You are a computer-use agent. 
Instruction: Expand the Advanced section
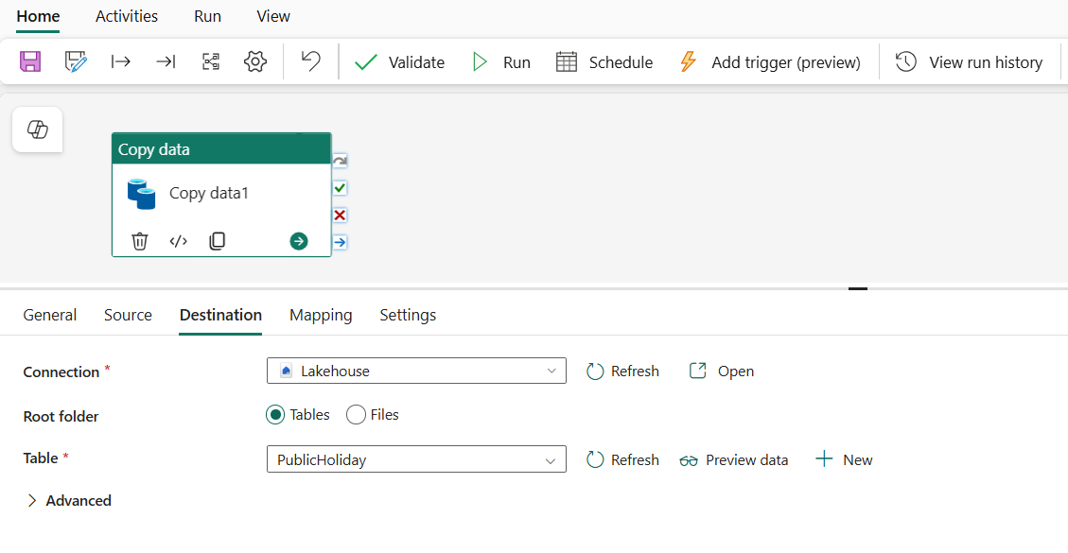[x=68, y=501]
